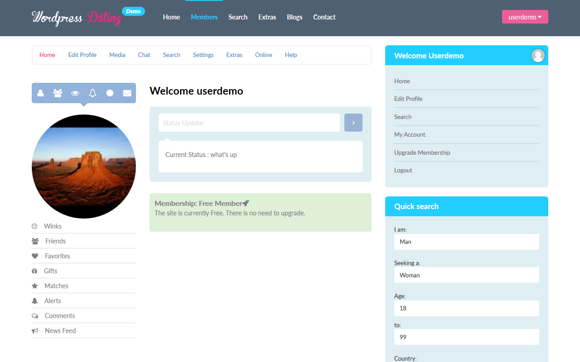Open the Seeking a dropdown
Screen dimensions: 580x362
467,275
